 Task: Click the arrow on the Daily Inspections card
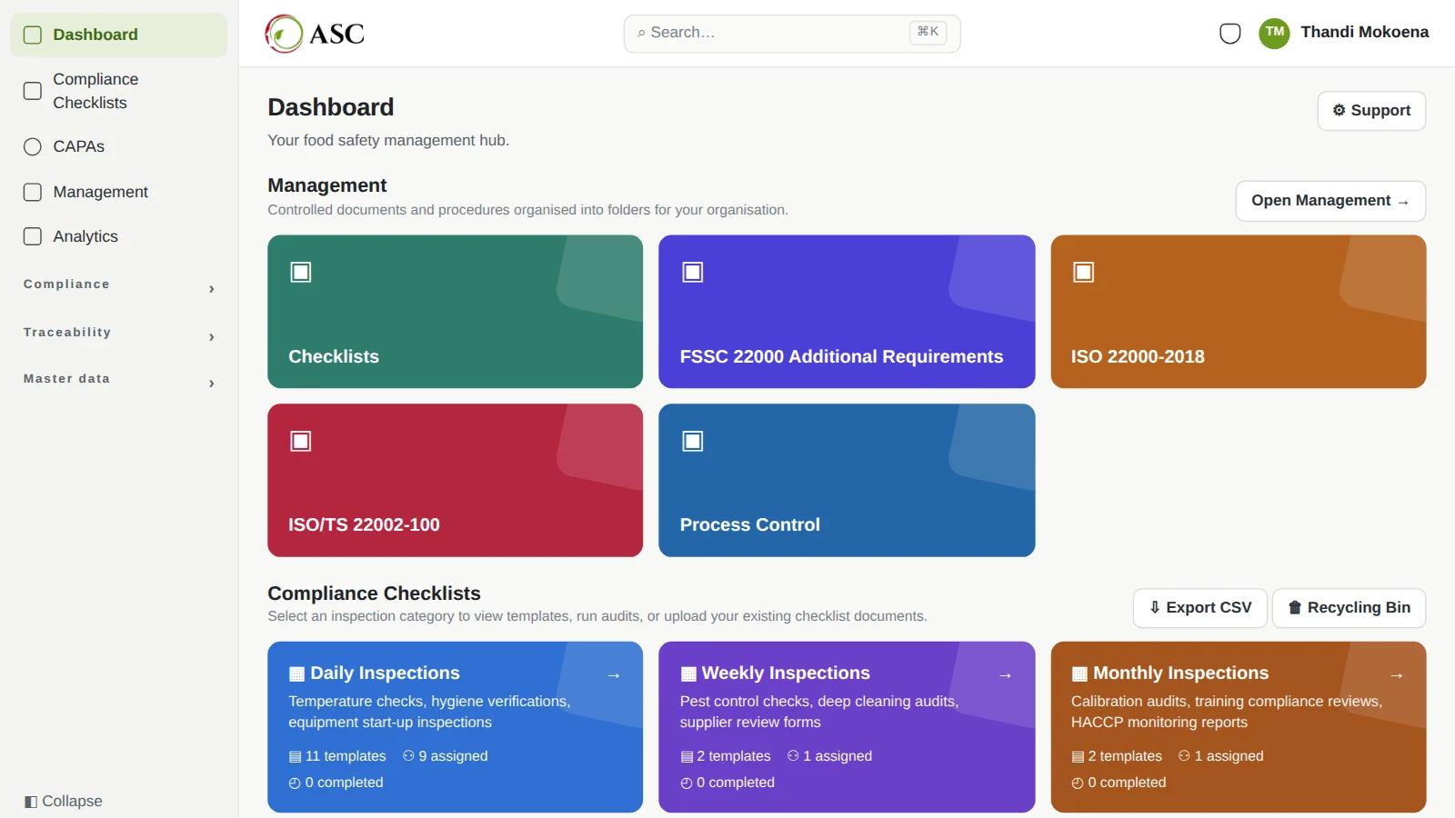[x=614, y=675]
